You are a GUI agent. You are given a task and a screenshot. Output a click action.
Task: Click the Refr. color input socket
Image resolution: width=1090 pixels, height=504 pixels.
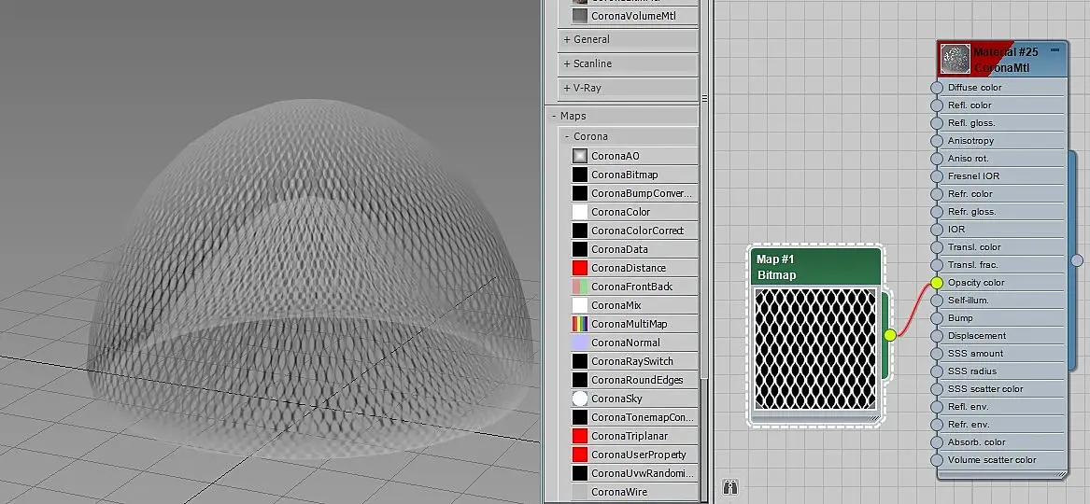click(x=937, y=194)
